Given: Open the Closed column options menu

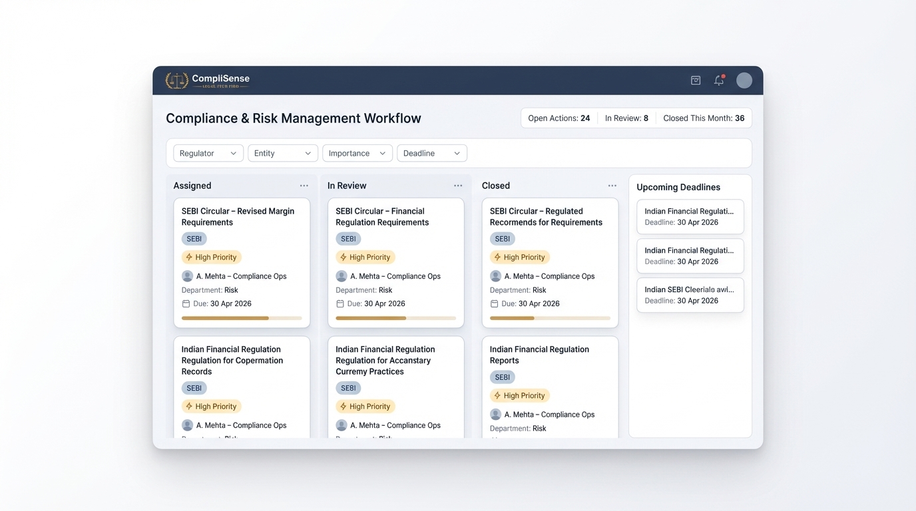Looking at the screenshot, I should click(612, 186).
